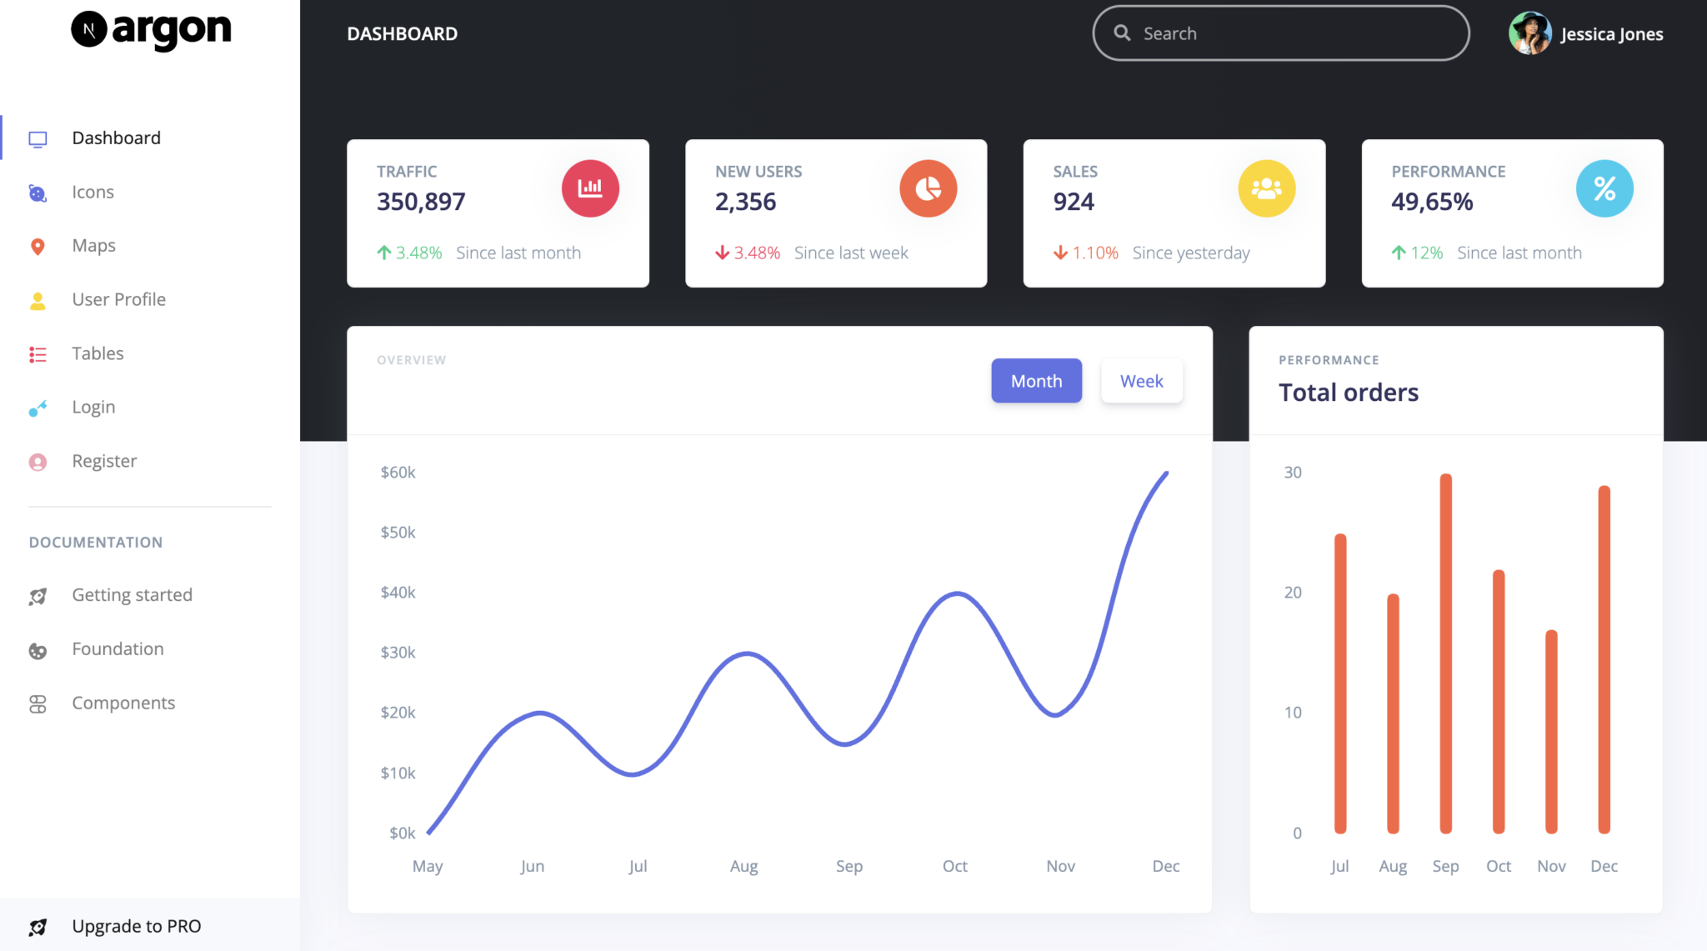Click the orange New Users pie chart icon
Image resolution: width=1707 pixels, height=951 pixels.
click(x=929, y=188)
